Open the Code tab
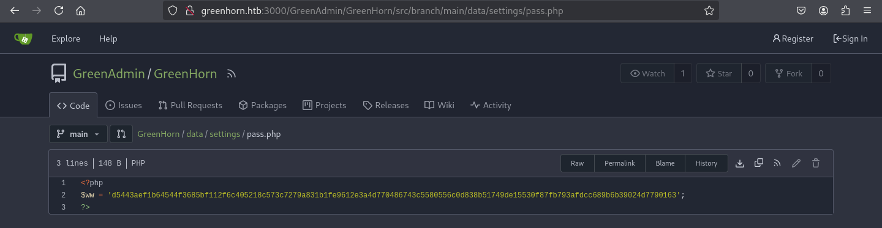This screenshot has height=228, width=882. 73,105
